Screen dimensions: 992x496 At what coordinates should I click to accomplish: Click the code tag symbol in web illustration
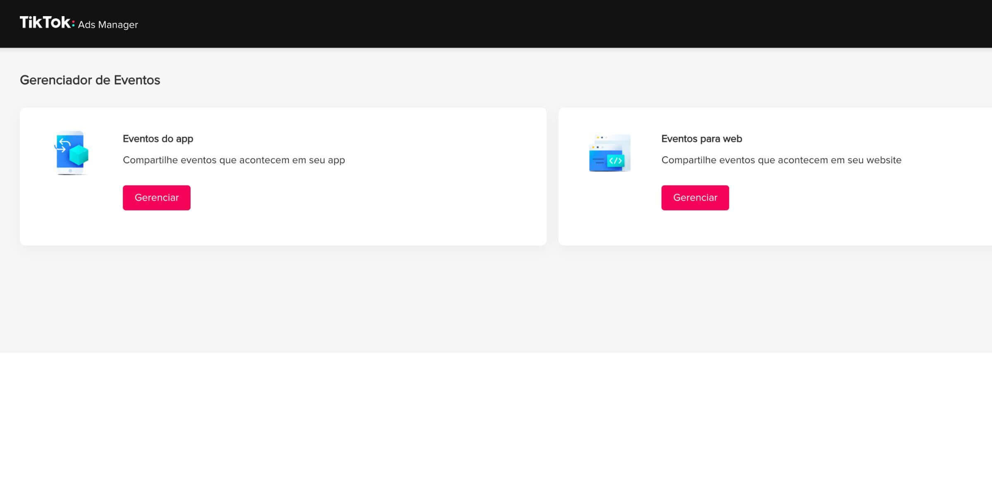point(615,161)
